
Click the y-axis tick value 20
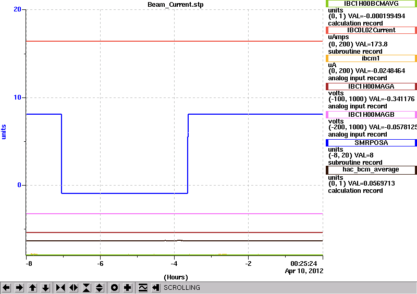coord(17,9)
